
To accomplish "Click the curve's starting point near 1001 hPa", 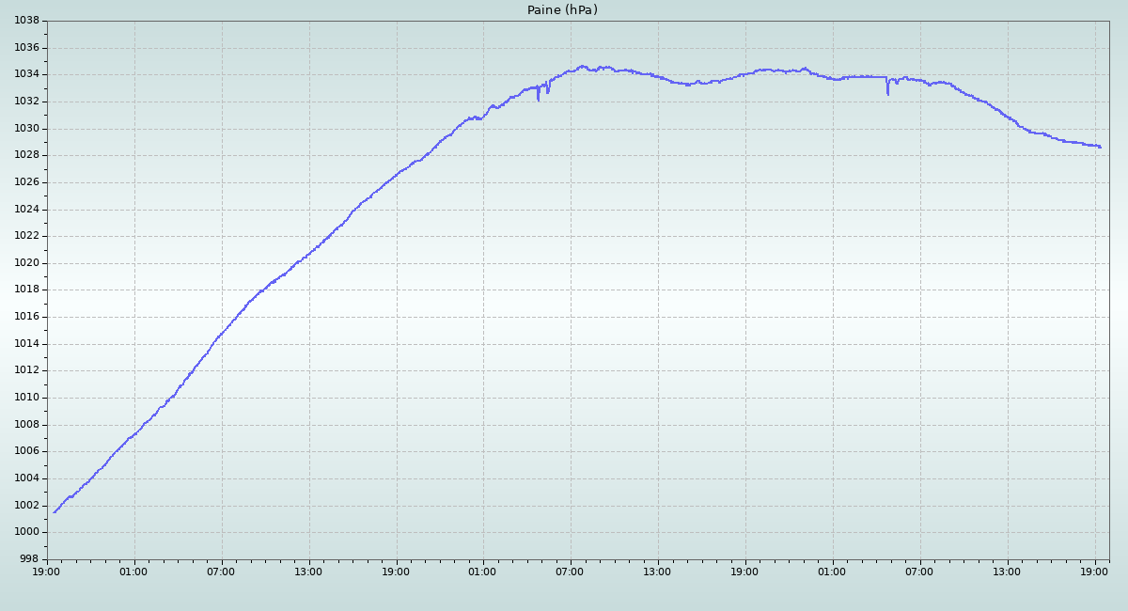I will [55, 512].
